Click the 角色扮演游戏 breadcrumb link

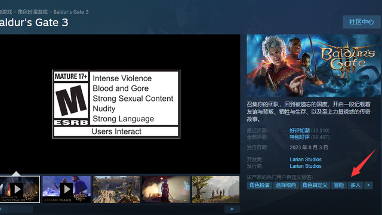(x=33, y=12)
